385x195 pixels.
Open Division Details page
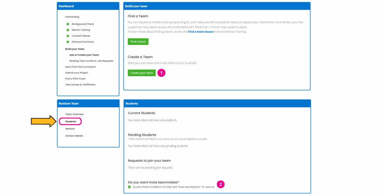74,136
